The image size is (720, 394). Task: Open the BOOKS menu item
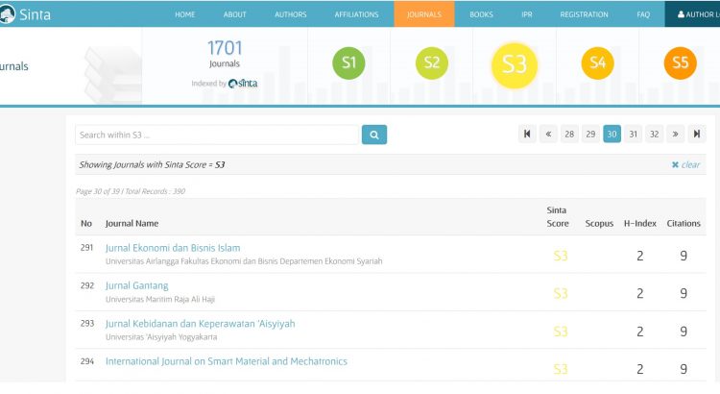click(x=481, y=14)
